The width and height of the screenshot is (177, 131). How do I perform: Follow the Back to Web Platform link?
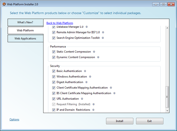point(60,23)
